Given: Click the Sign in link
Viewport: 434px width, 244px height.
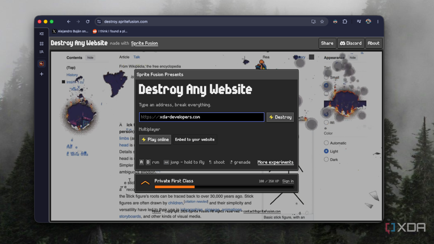Looking at the screenshot, I should [x=288, y=181].
